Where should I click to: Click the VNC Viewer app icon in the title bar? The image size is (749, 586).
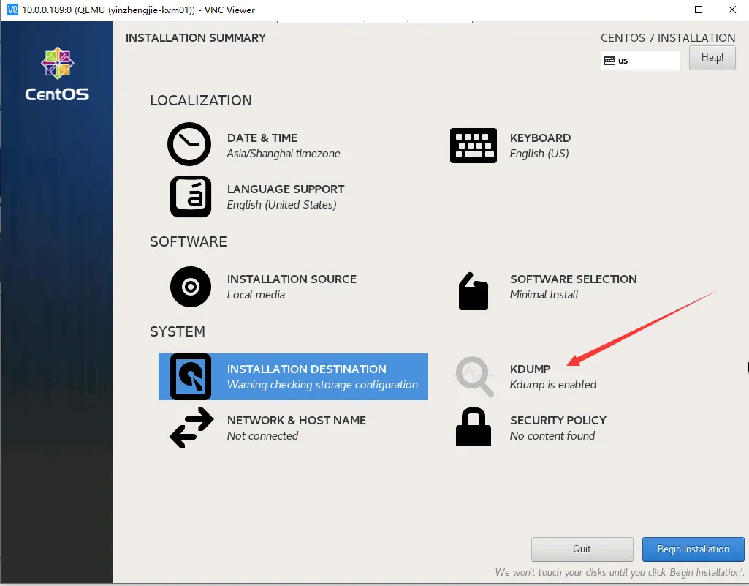point(12,10)
